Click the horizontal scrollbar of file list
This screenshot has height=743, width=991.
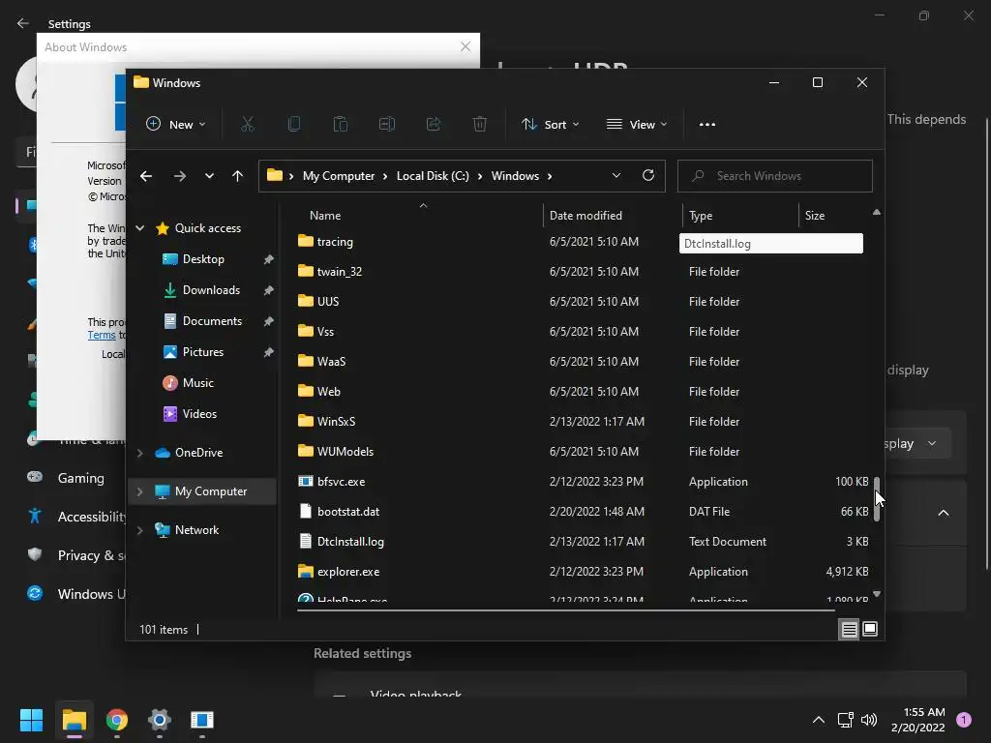coord(565,610)
